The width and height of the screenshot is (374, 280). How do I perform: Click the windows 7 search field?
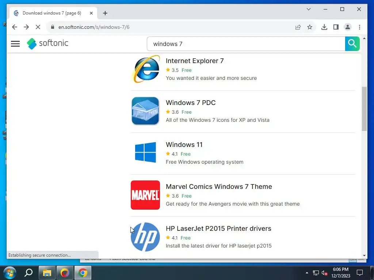(x=246, y=44)
